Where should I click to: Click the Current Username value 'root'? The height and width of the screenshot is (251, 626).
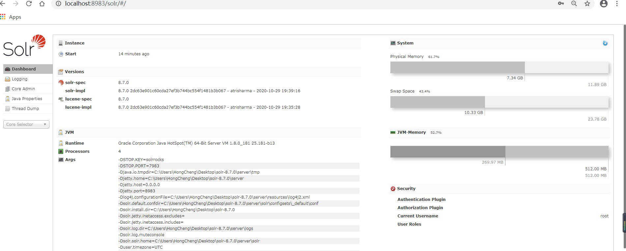point(604,216)
